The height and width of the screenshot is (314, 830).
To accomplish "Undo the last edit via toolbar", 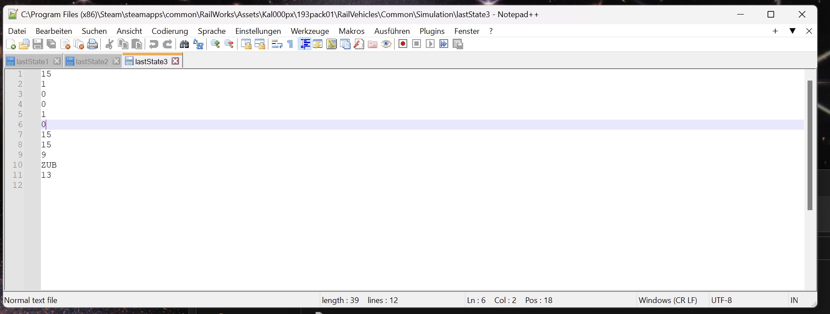I will 154,44.
